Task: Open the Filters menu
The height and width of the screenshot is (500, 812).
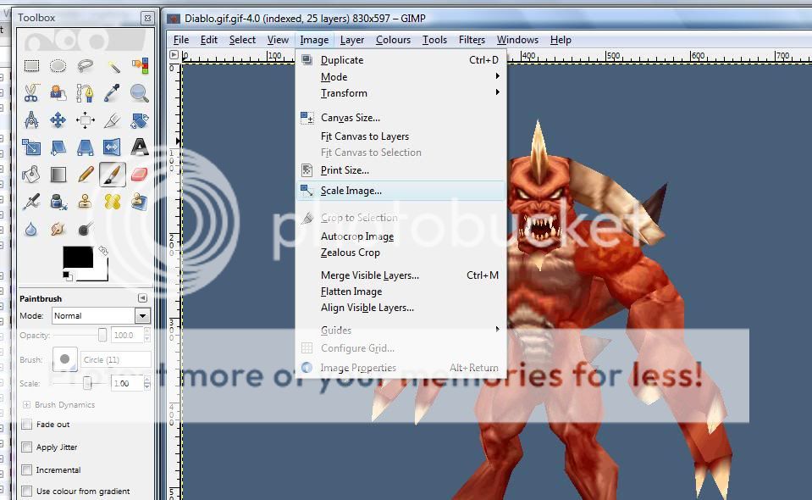Action: point(472,40)
